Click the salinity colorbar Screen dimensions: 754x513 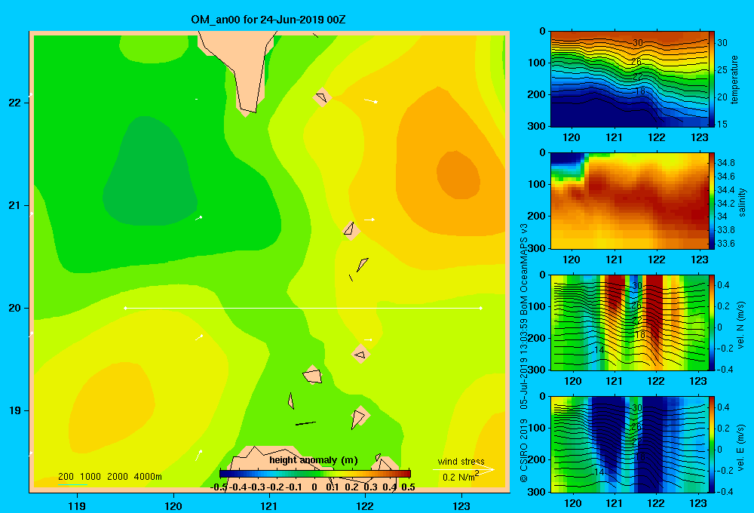712,201
